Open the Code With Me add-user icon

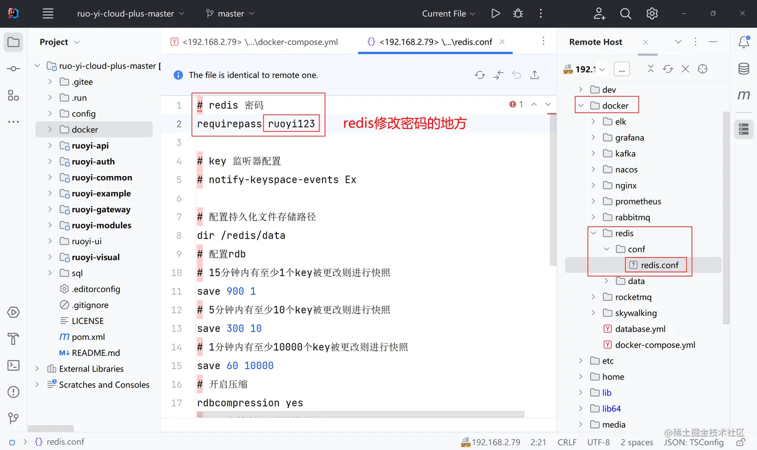(x=599, y=13)
